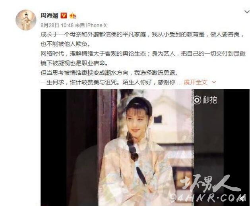Click the red V verified badge

click(x=64, y=15)
